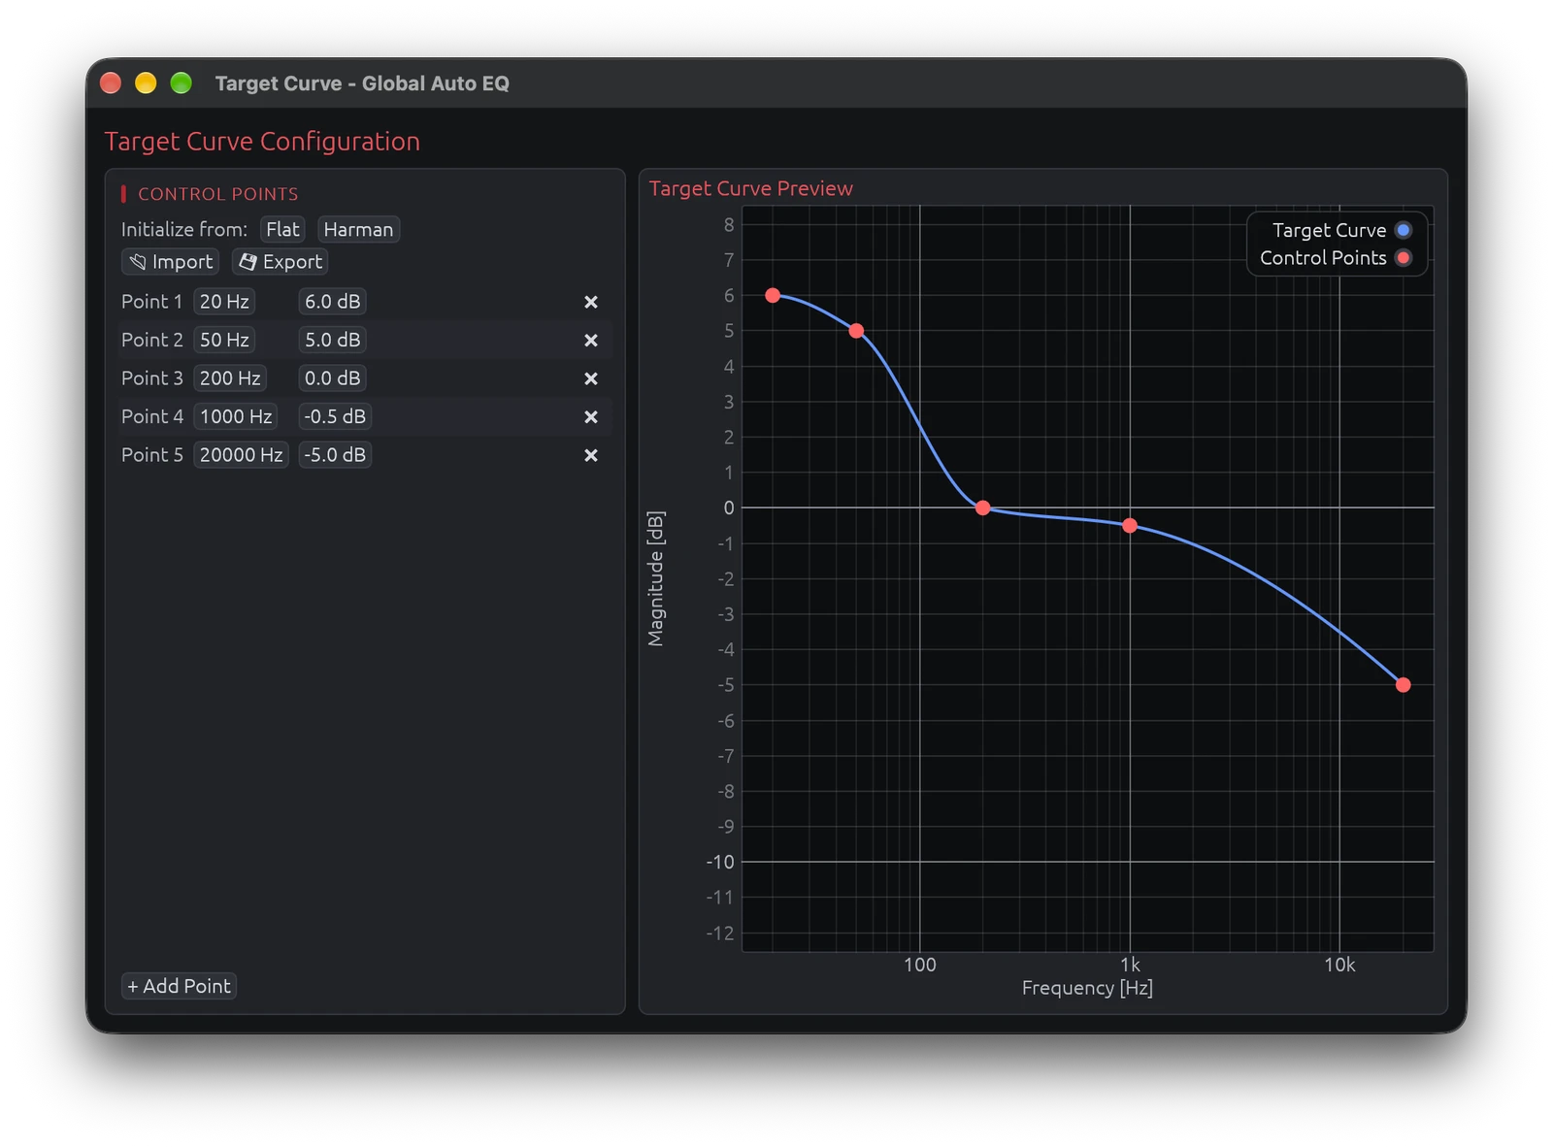
Task: Select the 200 Hz control point at 0 dB
Action: point(982,508)
